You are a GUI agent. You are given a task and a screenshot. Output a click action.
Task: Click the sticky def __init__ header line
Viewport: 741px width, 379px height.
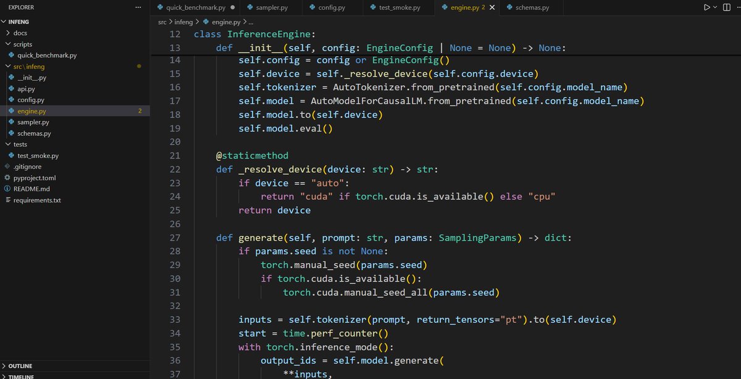391,48
